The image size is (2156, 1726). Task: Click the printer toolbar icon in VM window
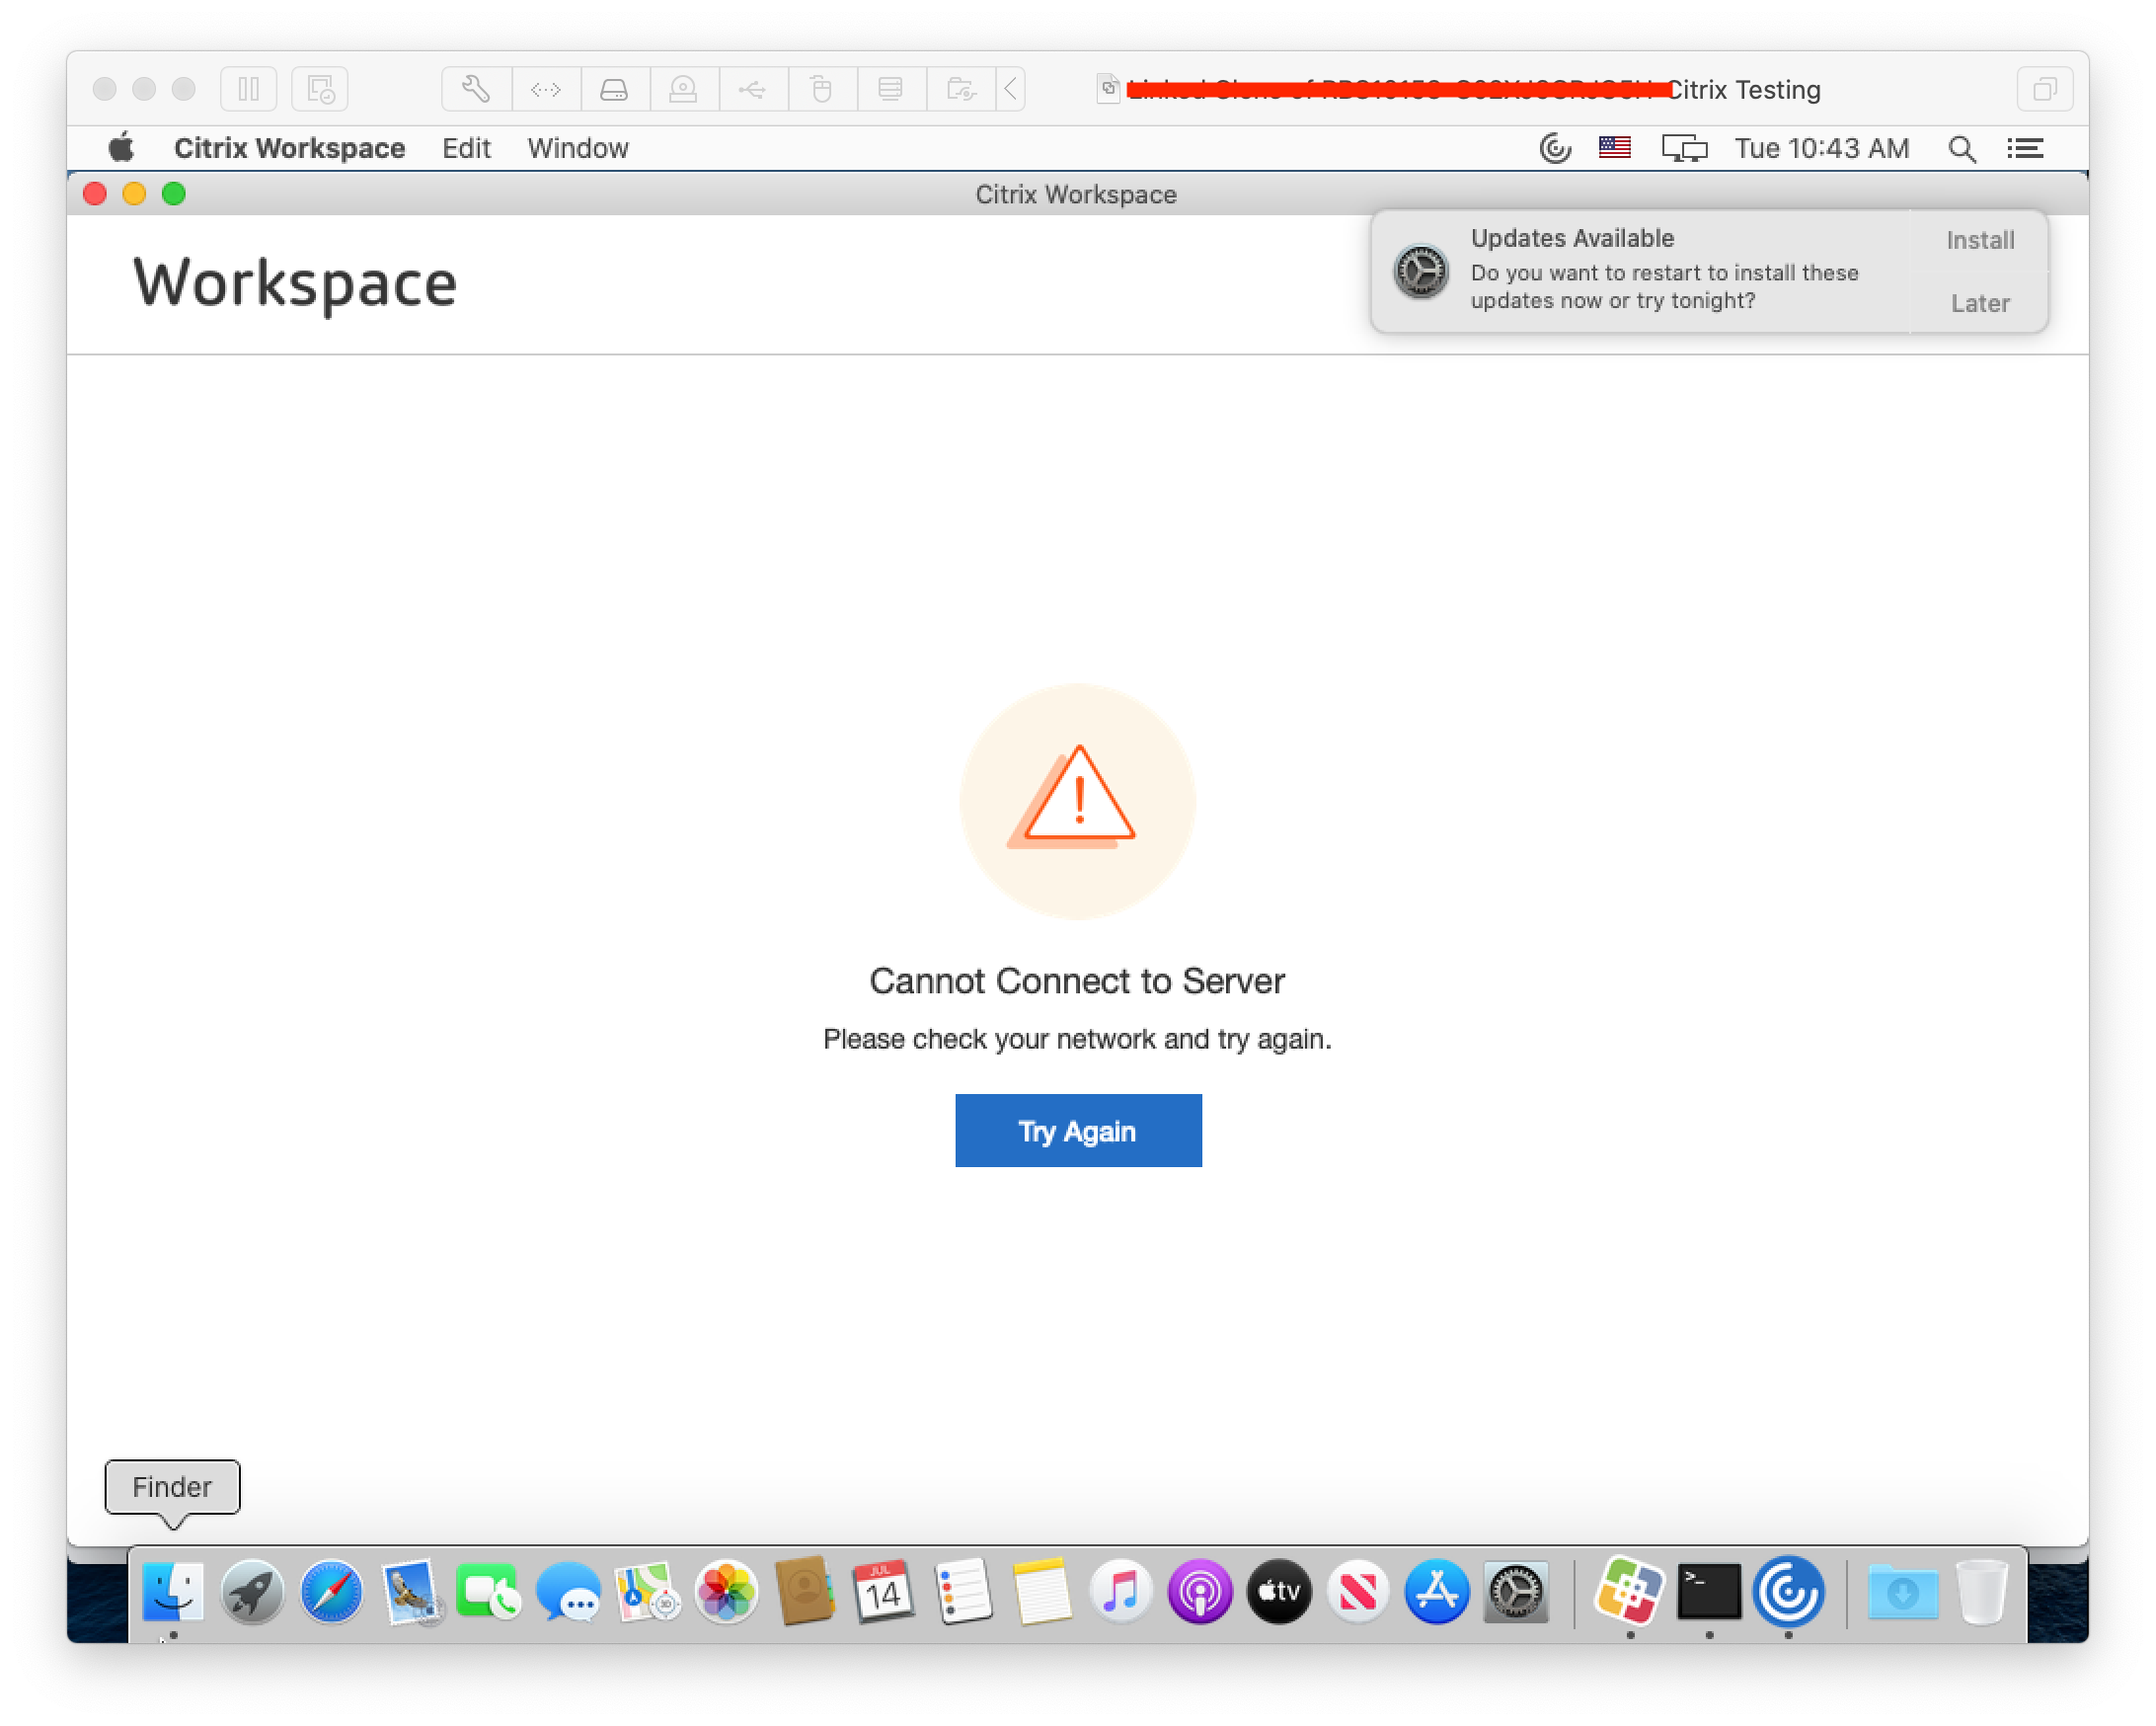(x=890, y=89)
